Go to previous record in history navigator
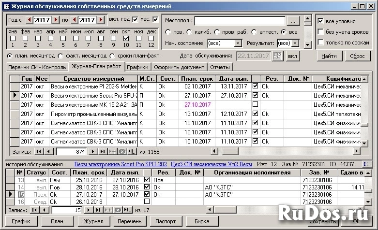Viewport: 378px width, 230px height. pyautogui.click(x=44, y=210)
